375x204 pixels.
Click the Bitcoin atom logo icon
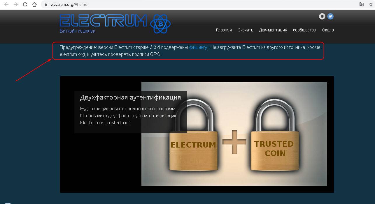[x=160, y=24]
